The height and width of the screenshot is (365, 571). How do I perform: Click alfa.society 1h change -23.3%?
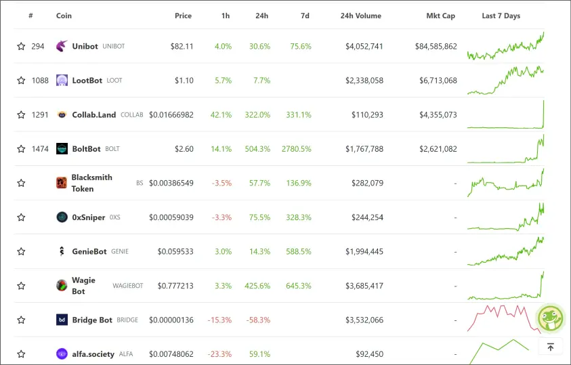tap(219, 354)
